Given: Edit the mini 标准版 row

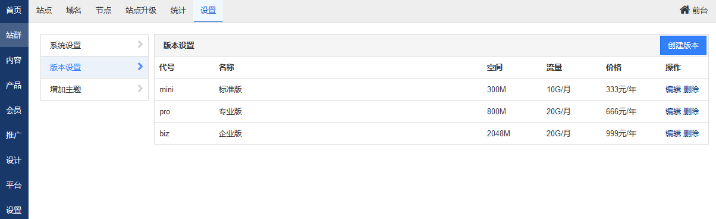Looking at the screenshot, I should point(673,90).
